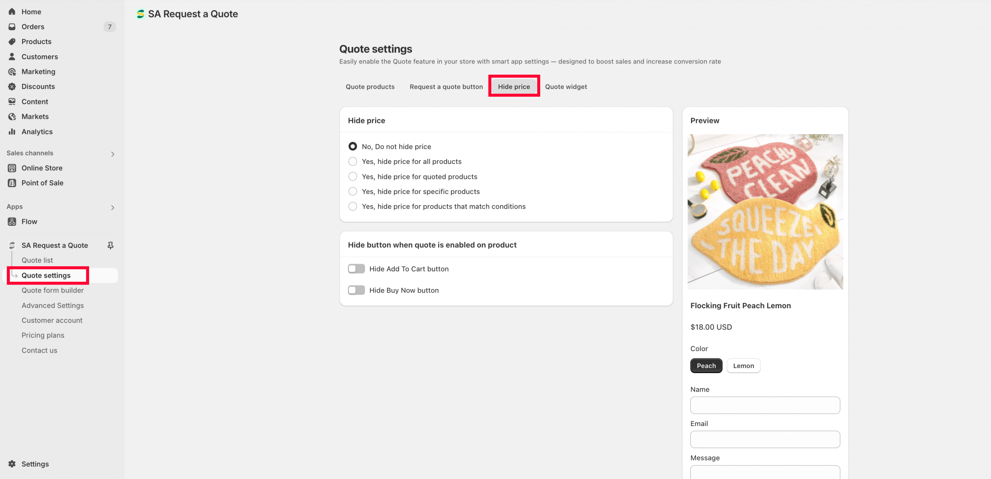
Task: Open the Request a quote button tab
Action: 446,87
